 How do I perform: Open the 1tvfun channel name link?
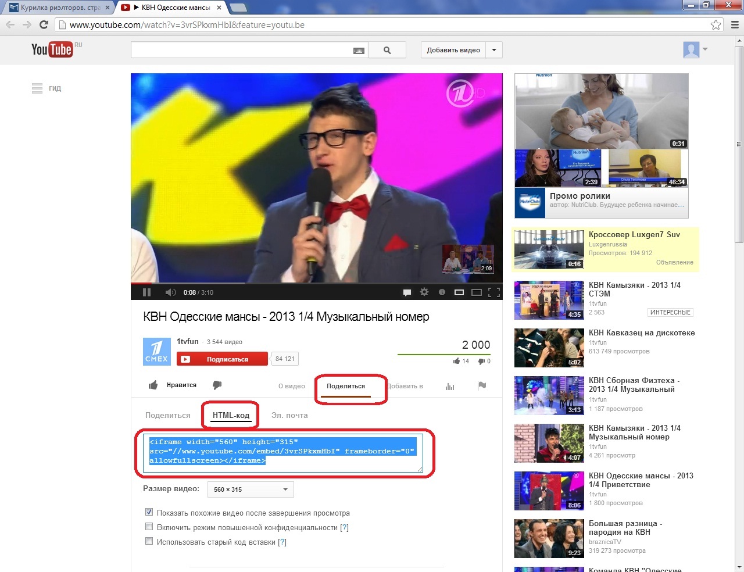pos(188,341)
